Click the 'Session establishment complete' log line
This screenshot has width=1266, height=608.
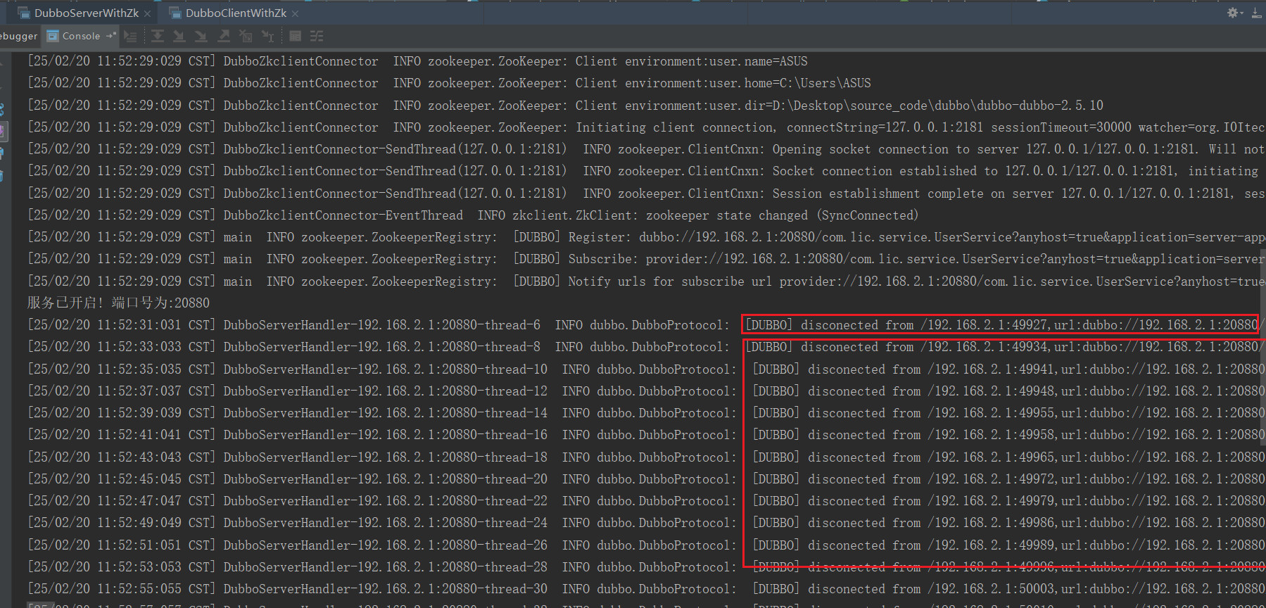[646, 194]
